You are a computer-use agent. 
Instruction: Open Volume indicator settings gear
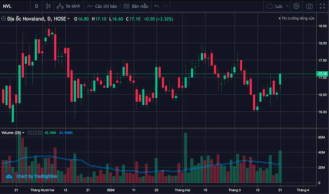tap(35, 133)
